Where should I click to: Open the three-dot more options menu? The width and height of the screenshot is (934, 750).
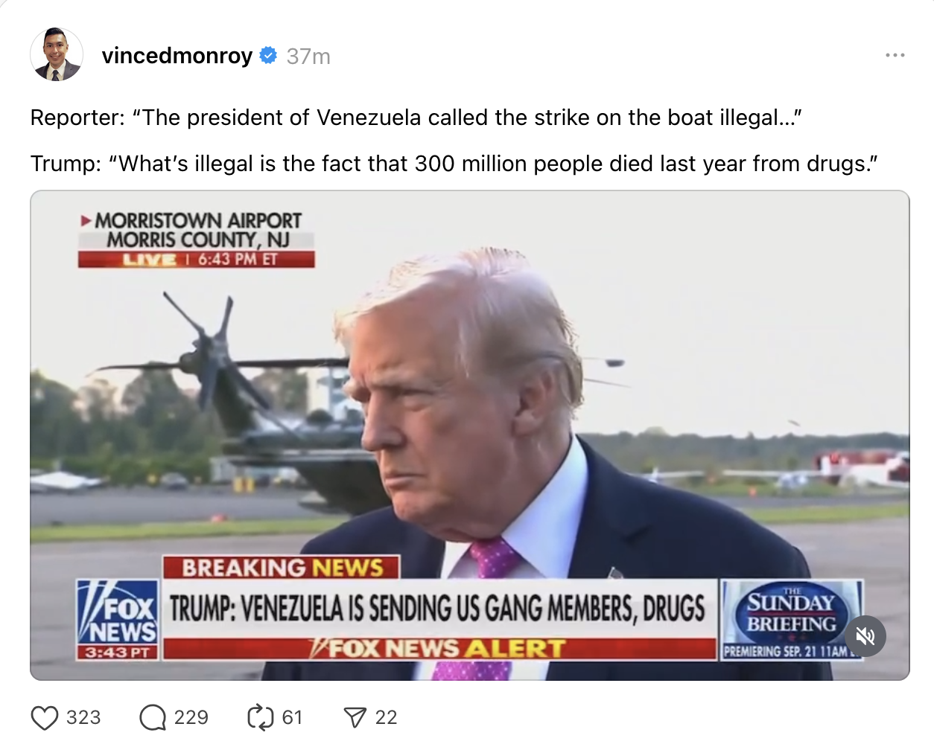pyautogui.click(x=895, y=55)
